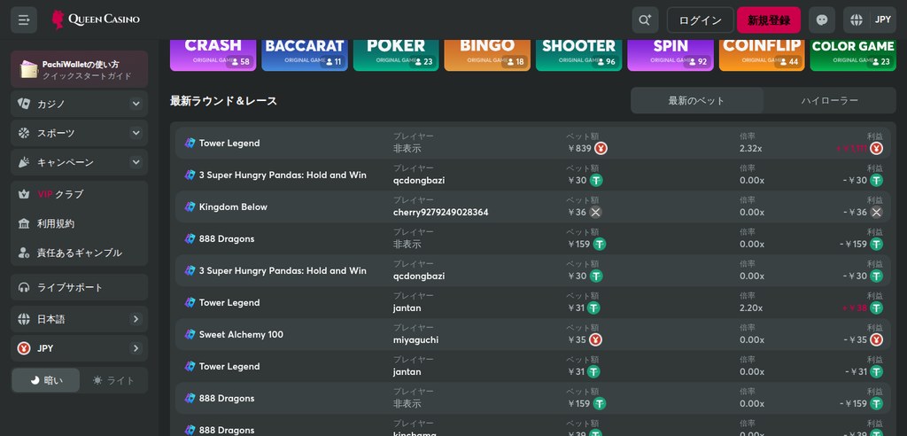This screenshot has height=436, width=907.
Task: Click the globe icon beside 日本語
Action: [x=24, y=319]
